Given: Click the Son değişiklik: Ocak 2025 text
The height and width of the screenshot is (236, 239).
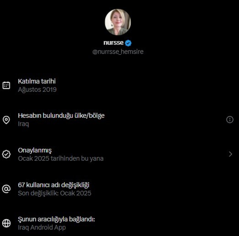Looking at the screenshot, I should click(x=54, y=193).
